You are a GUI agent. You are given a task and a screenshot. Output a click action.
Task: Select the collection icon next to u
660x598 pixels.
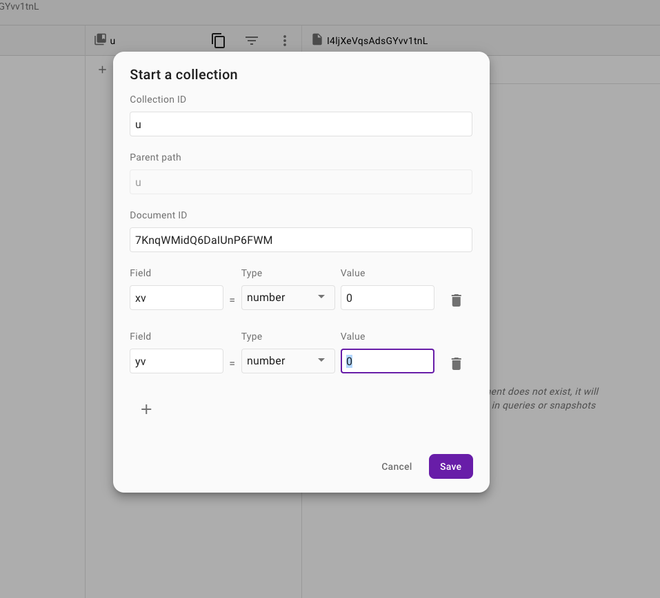pos(99,39)
